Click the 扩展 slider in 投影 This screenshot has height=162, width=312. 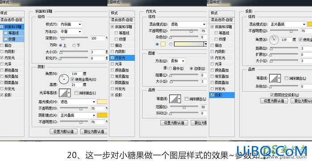(284, 54)
